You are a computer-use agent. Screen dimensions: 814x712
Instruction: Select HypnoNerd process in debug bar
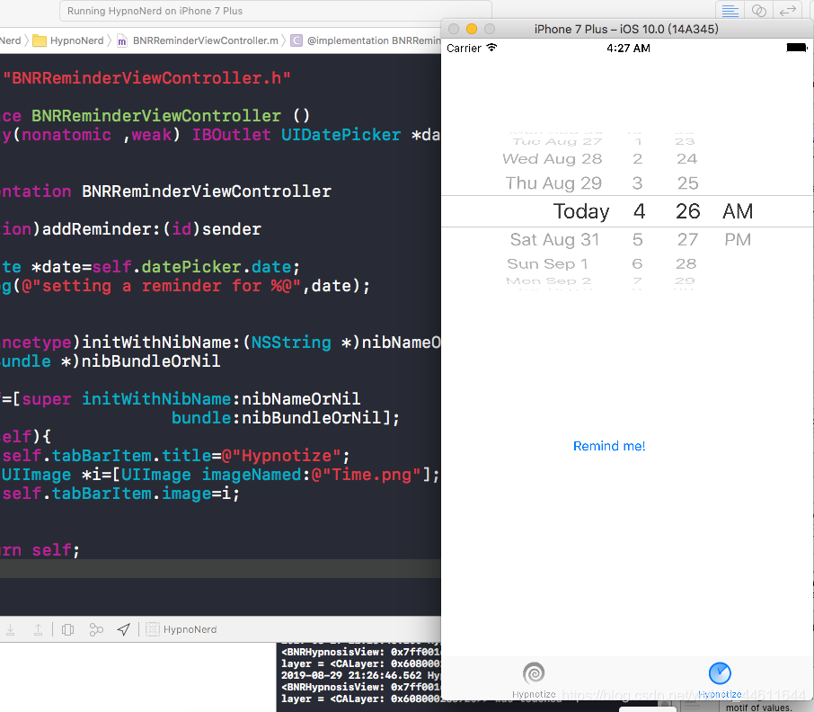(x=181, y=629)
